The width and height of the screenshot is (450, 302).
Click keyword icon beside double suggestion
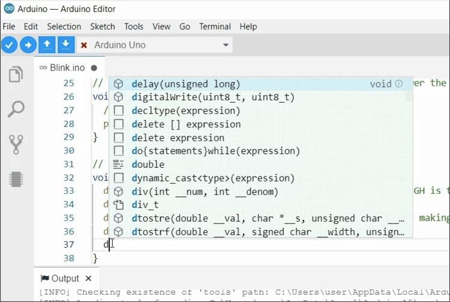[x=118, y=164]
